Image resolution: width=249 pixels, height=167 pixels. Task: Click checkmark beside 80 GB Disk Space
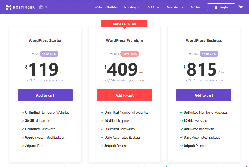click(181, 121)
